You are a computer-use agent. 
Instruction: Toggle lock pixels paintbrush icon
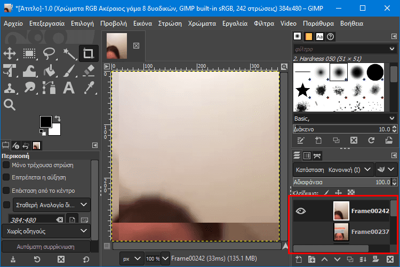point(326,192)
